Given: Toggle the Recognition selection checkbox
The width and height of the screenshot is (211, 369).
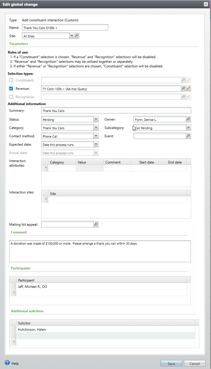Looking at the screenshot, I should pos(11,97).
